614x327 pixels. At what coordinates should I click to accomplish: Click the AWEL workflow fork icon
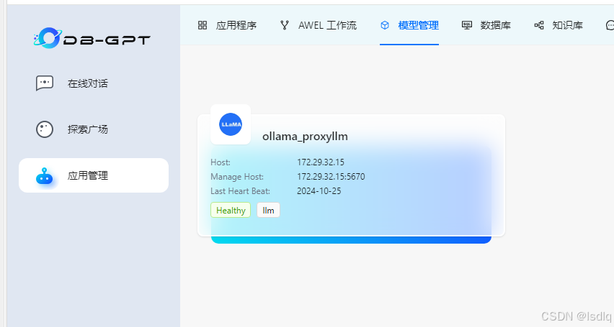pyautogui.click(x=285, y=25)
